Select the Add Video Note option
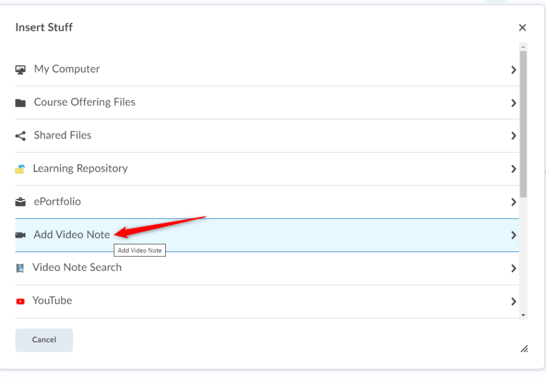This screenshot has height=377, width=546. (x=71, y=235)
